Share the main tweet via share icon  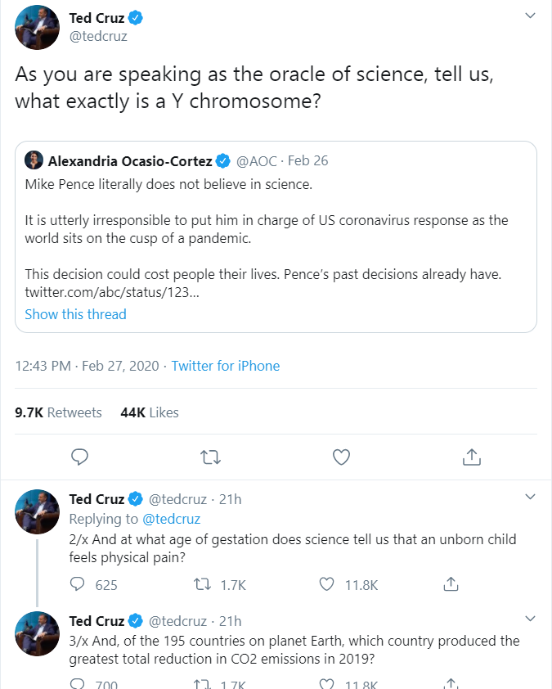coord(471,457)
